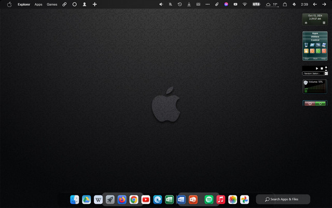
Task: Open the Wi-Fi network menu
Action: (x=245, y=4)
